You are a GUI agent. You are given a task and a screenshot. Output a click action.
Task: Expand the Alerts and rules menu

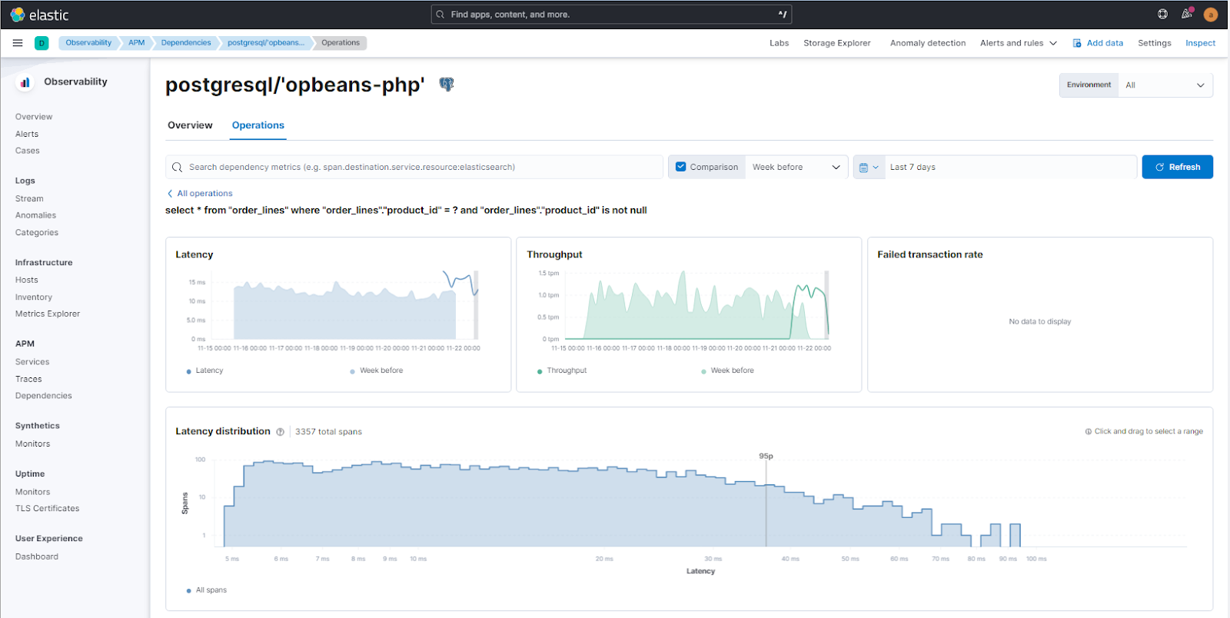(1018, 43)
